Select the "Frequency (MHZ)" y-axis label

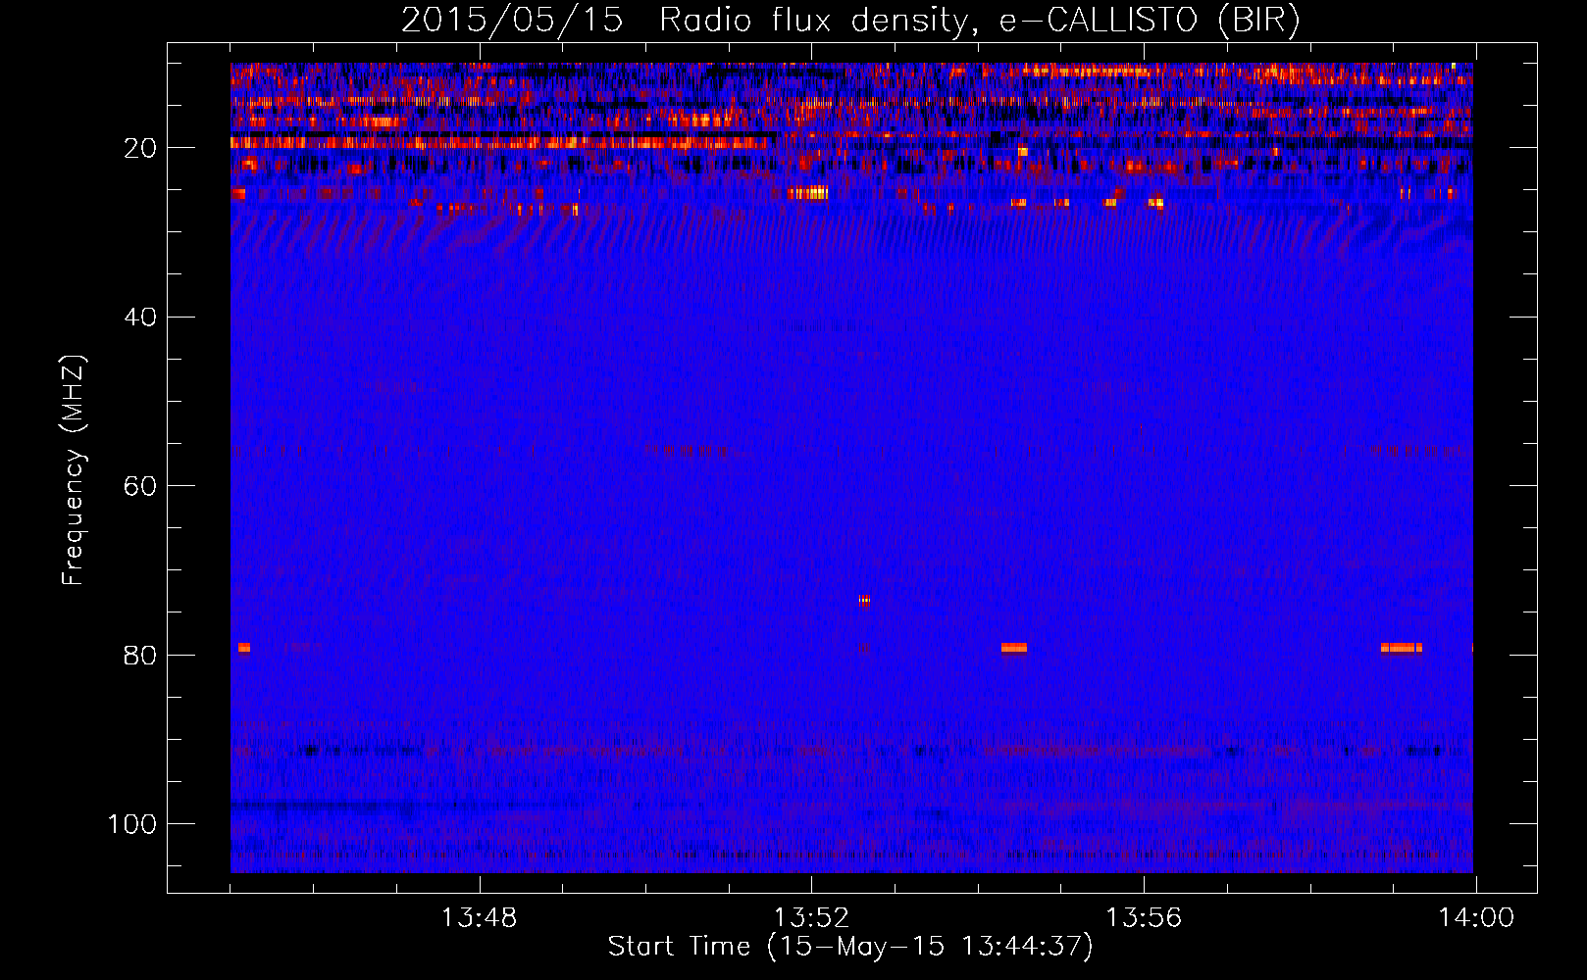pyautogui.click(x=74, y=469)
